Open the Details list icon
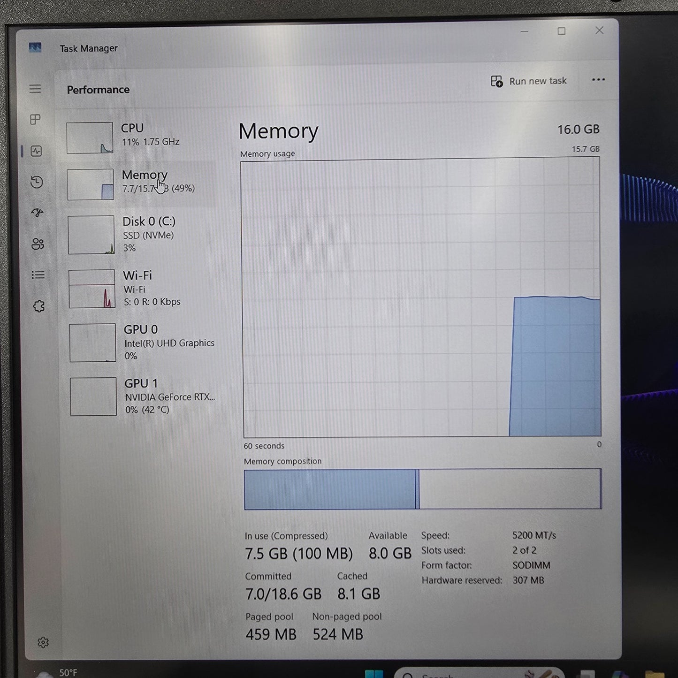The width and height of the screenshot is (678, 678). 38,274
